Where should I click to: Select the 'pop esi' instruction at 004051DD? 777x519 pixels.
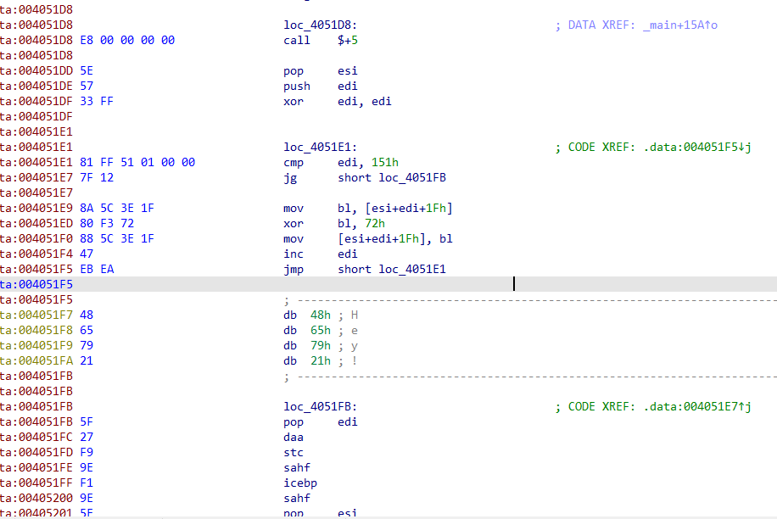pyautogui.click(x=321, y=71)
